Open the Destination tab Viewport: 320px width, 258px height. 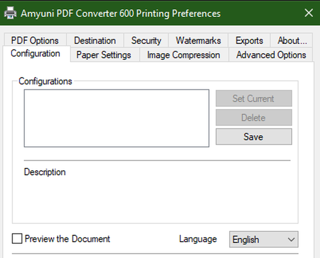click(95, 41)
